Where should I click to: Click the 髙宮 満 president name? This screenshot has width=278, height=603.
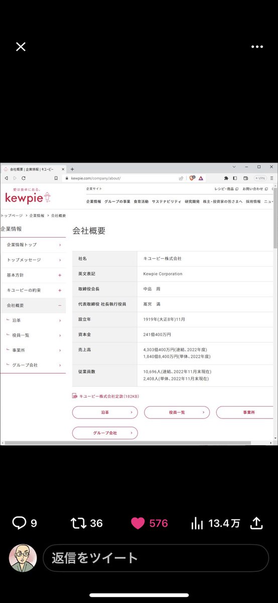[x=152, y=304]
